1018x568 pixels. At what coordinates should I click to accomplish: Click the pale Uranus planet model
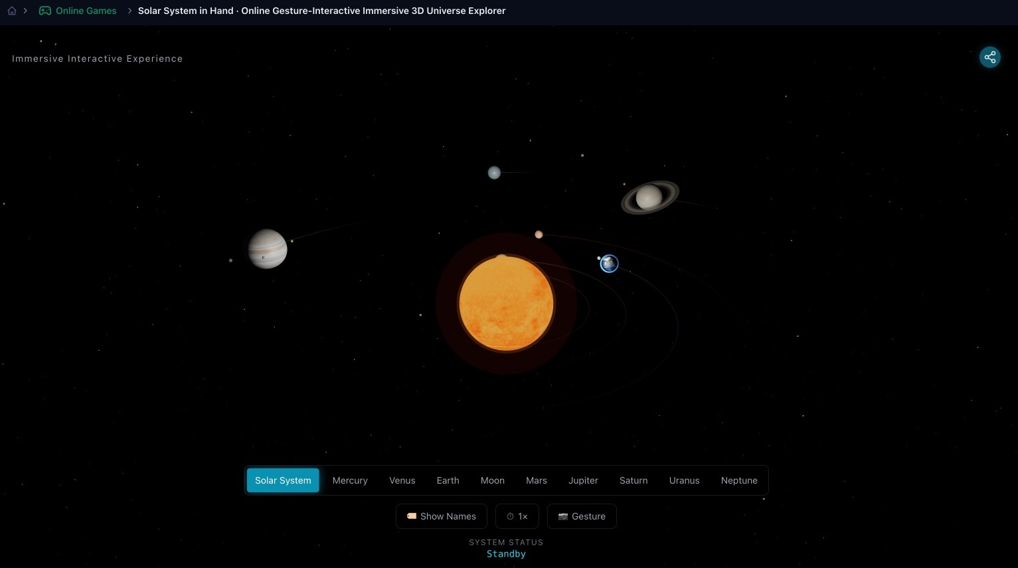coord(494,173)
